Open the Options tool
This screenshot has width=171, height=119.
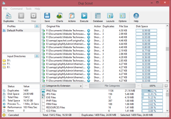tap(123, 16)
